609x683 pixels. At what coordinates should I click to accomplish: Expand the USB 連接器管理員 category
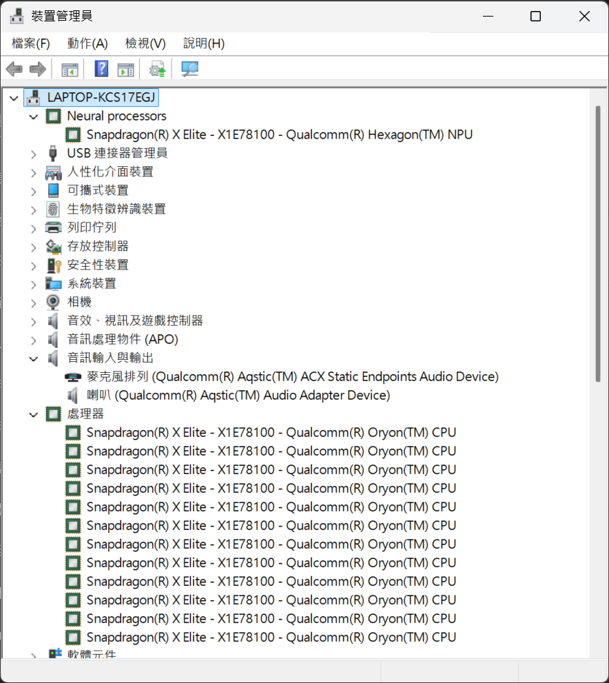click(34, 154)
